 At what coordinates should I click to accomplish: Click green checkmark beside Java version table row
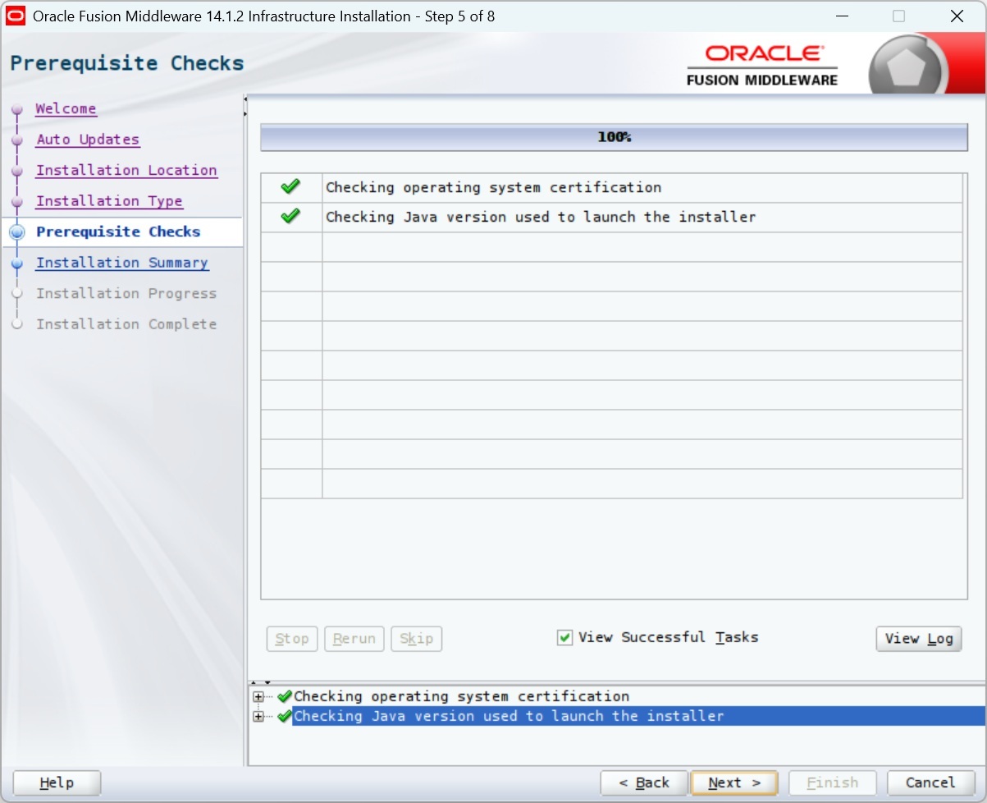pos(290,217)
